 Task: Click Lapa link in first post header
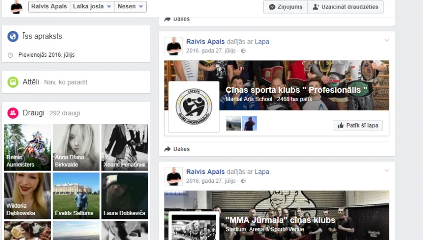pyautogui.click(x=262, y=42)
